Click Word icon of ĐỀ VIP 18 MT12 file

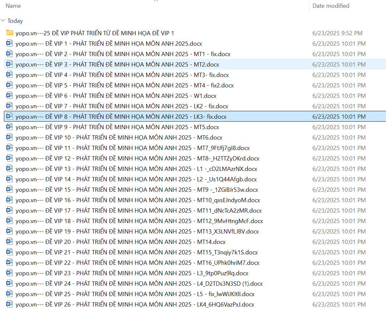coord(9,221)
